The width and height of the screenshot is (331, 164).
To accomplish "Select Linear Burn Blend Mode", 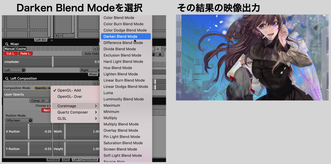I will pos(126,80).
